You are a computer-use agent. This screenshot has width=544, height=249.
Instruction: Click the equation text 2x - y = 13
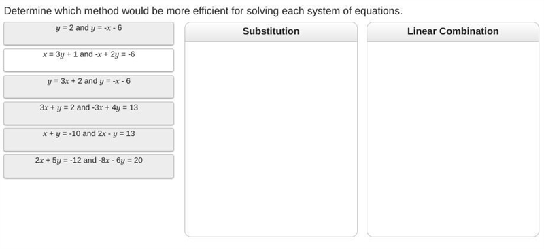click(x=116, y=134)
